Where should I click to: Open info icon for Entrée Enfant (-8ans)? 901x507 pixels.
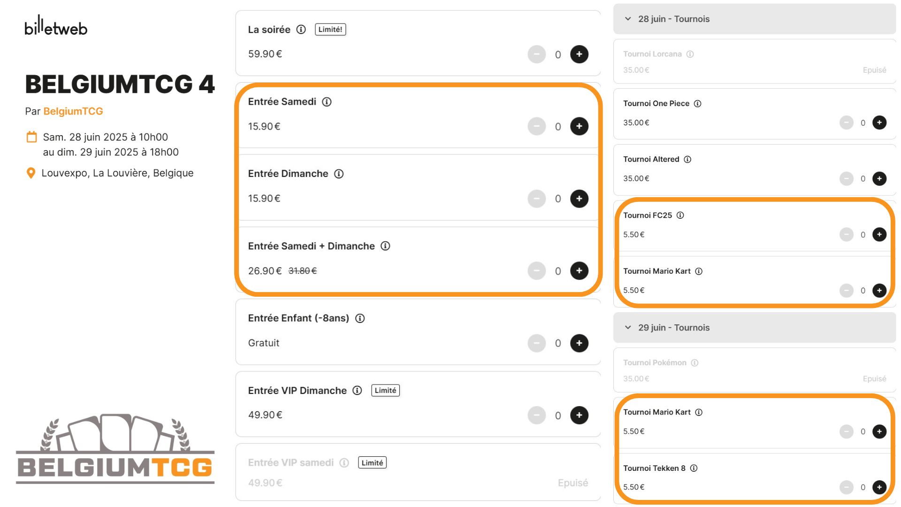[360, 318]
